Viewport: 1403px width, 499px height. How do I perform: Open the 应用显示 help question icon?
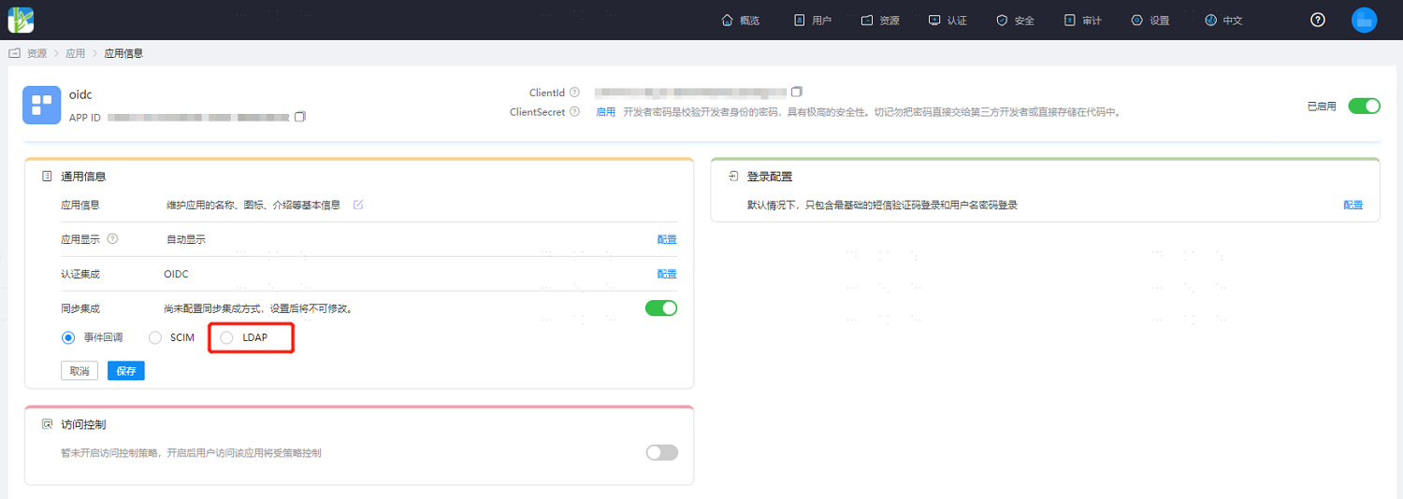[113, 238]
